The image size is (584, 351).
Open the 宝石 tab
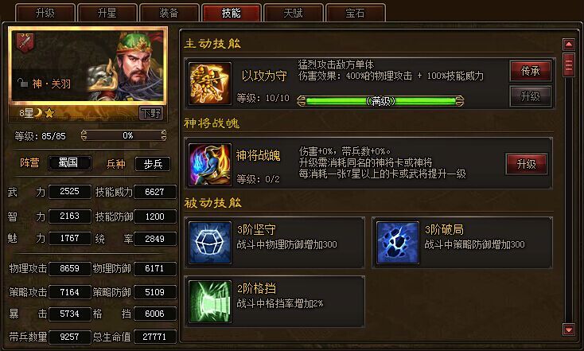[x=355, y=13]
